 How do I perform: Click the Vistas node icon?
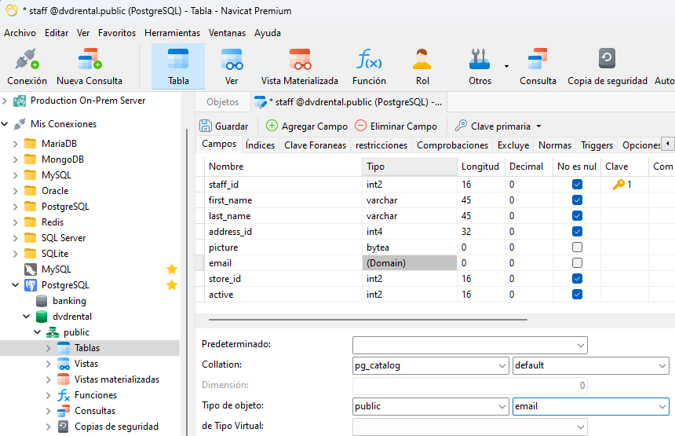tap(64, 364)
